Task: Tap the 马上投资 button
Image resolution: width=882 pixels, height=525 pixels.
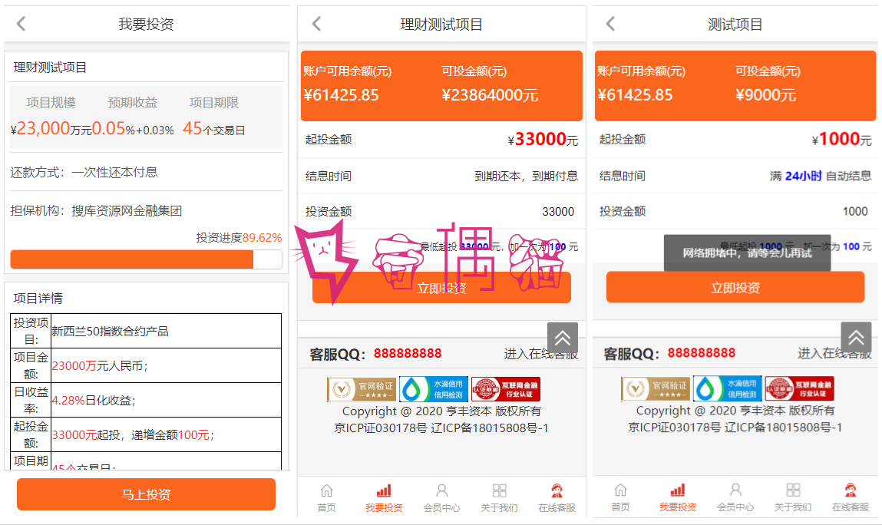Action: [x=147, y=494]
